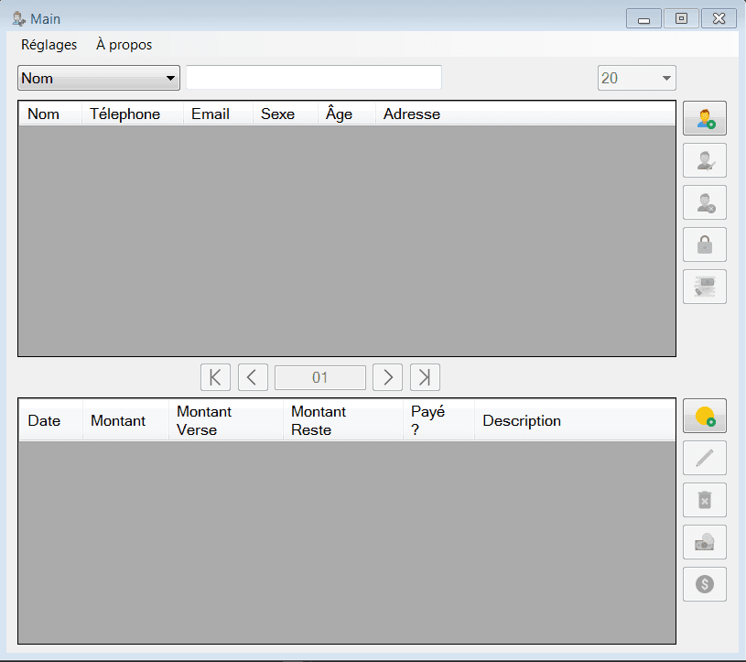This screenshot has height=662, width=746.
Task: Open the Nom search filter dropdown
Action: [98, 78]
